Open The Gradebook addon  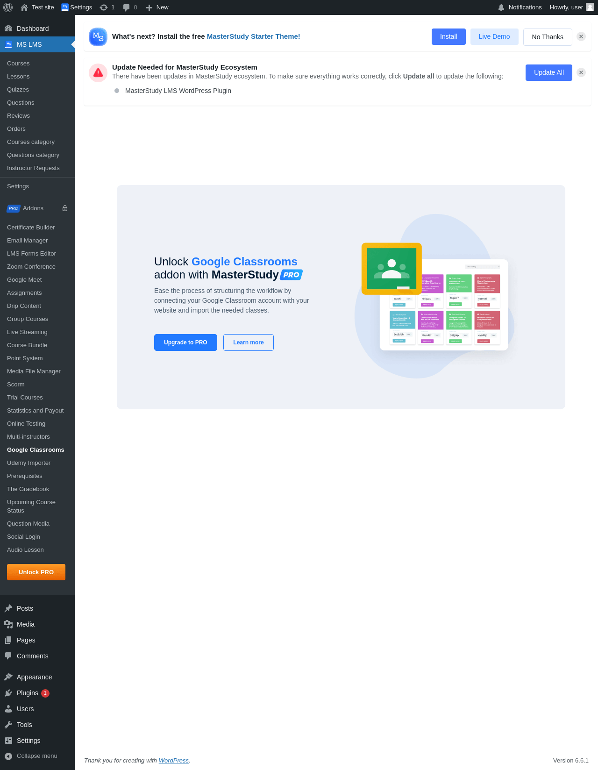(28, 489)
